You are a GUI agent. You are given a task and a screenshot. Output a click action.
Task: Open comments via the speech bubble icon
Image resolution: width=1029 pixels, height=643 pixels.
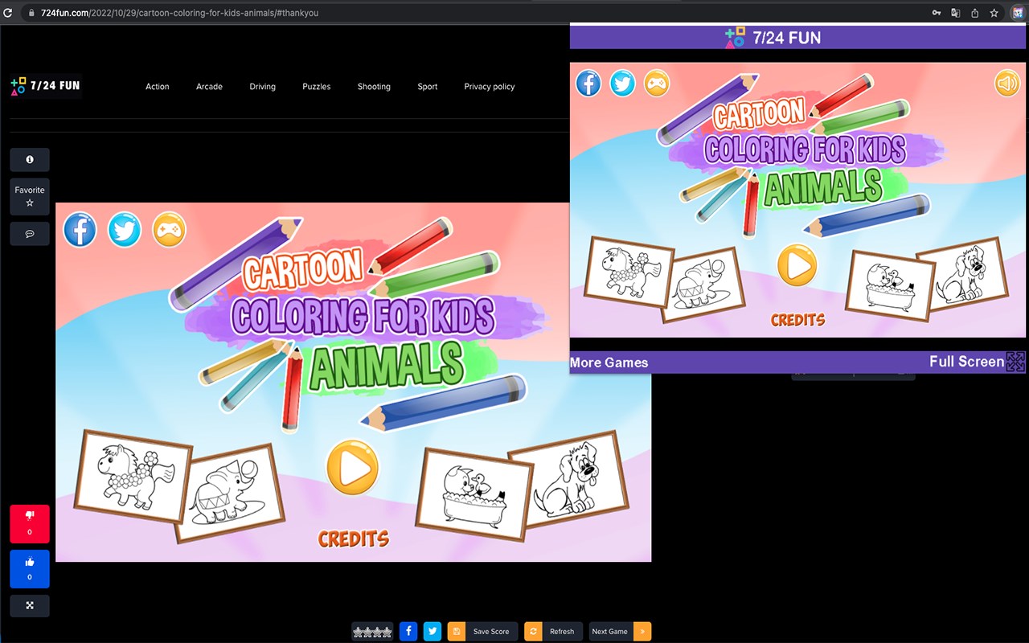point(30,234)
